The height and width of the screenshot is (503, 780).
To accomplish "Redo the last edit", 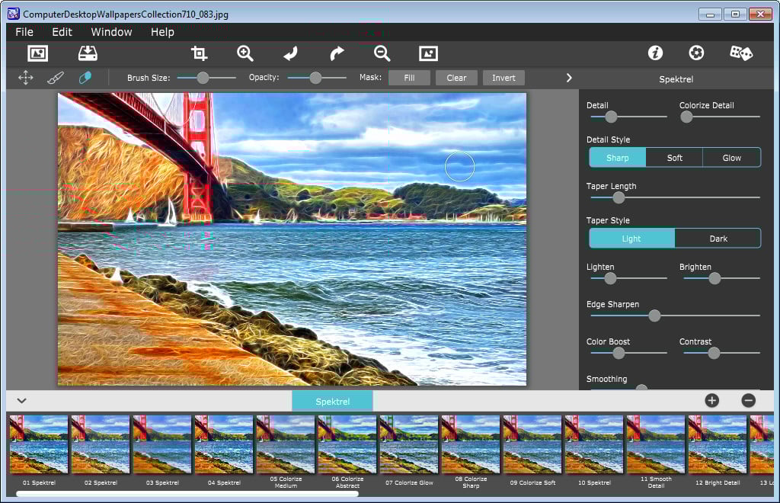I will 337,53.
